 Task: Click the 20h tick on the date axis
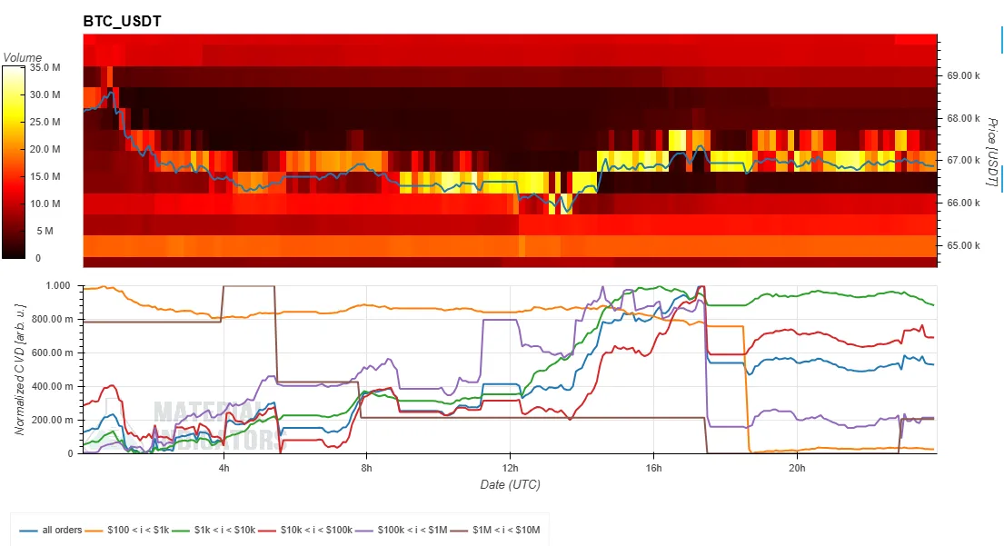(x=797, y=468)
